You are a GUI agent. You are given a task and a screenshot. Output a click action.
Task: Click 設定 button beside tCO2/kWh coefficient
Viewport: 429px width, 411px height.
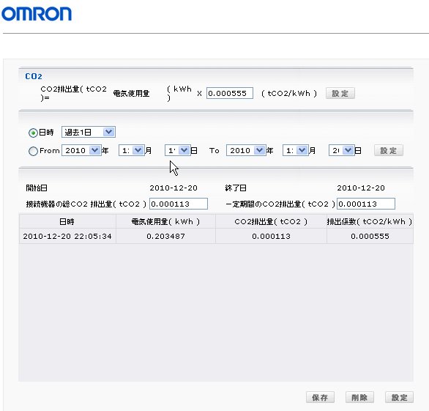pos(340,93)
